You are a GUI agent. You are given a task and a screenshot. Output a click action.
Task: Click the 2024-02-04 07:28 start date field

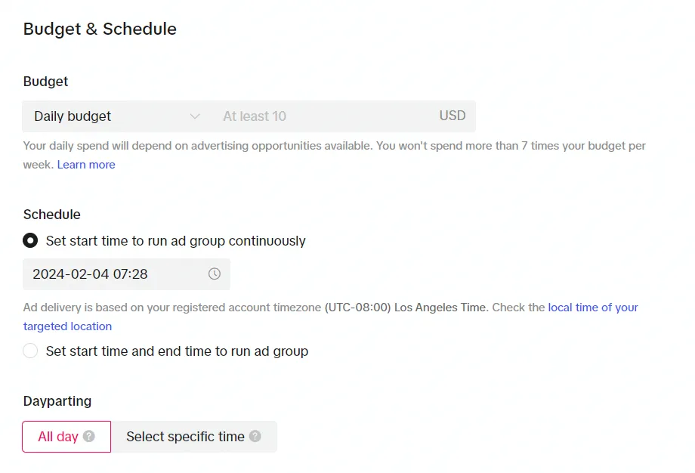click(126, 274)
